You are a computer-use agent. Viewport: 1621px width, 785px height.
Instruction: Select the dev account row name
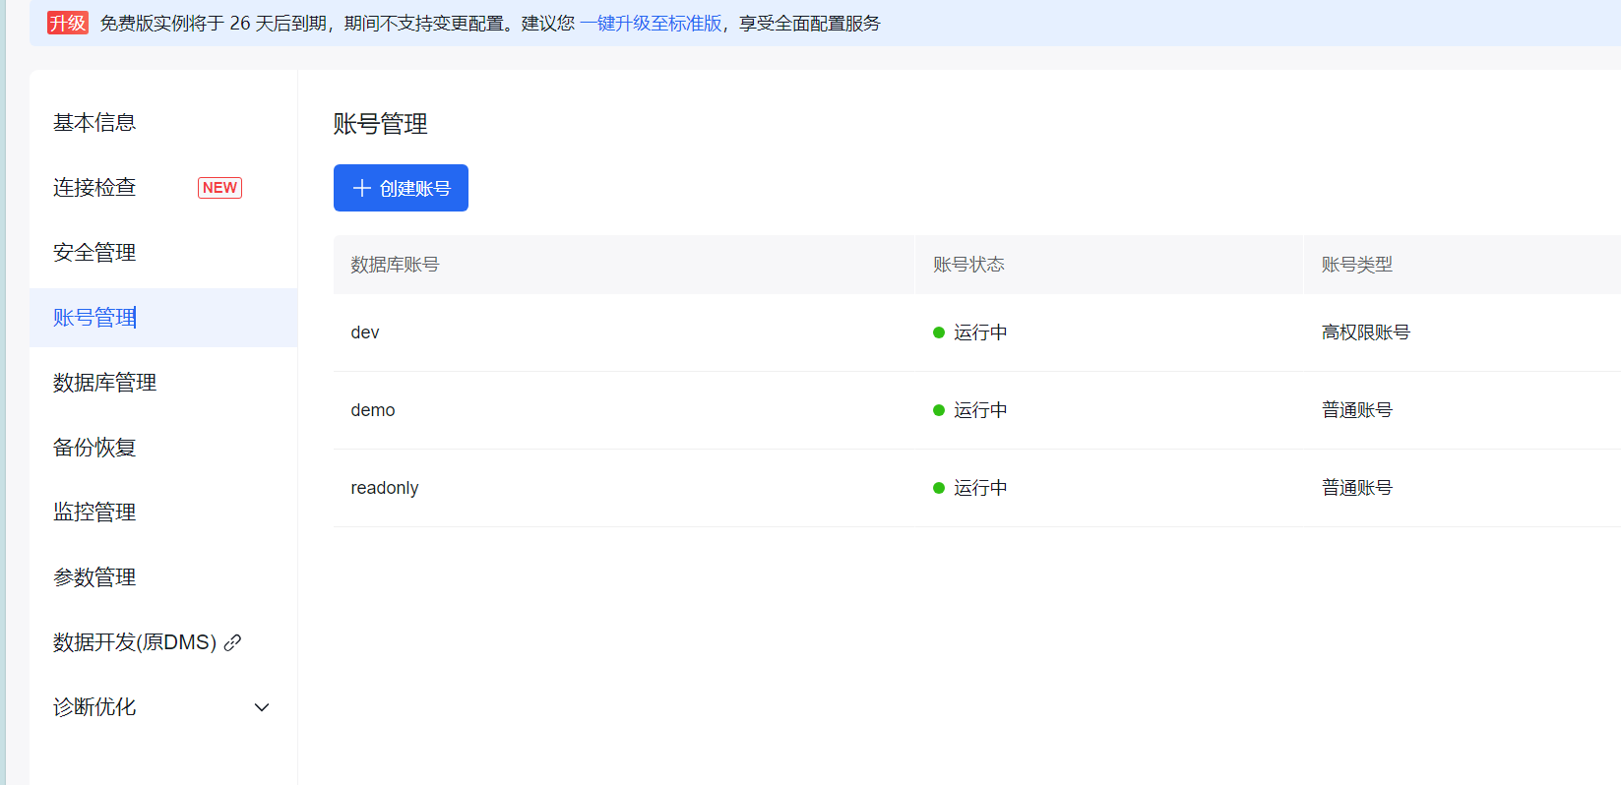(365, 332)
